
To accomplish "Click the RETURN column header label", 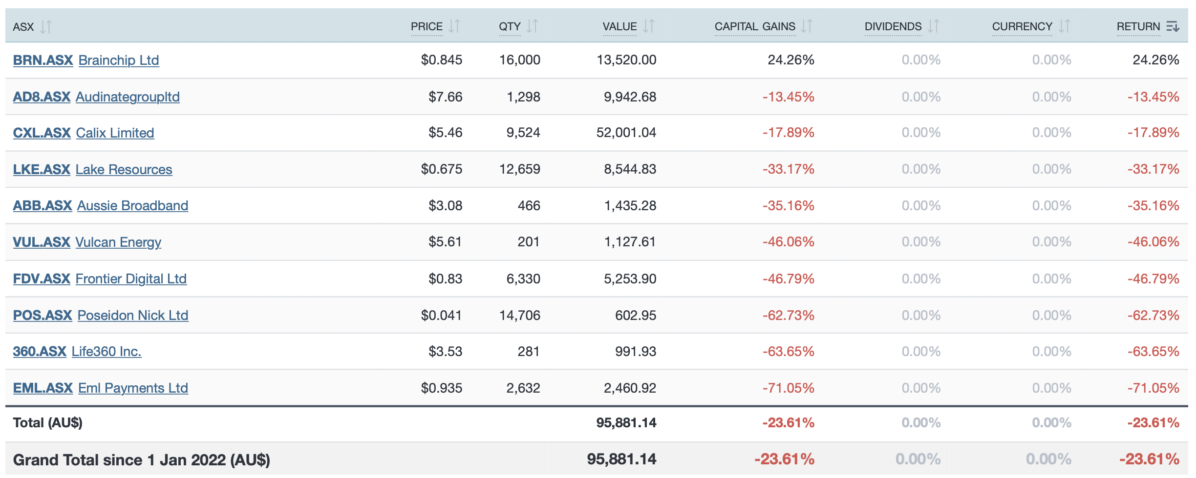I will (1138, 26).
